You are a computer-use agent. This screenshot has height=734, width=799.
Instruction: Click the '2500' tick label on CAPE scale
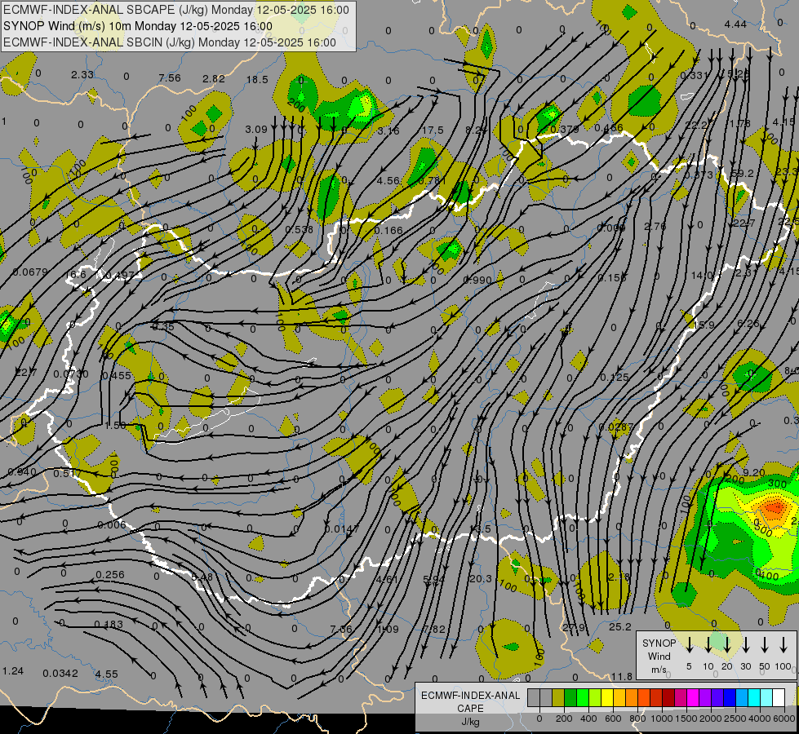click(x=735, y=719)
